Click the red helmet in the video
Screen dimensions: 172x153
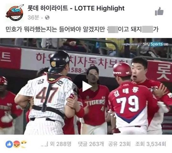(x=122, y=70)
